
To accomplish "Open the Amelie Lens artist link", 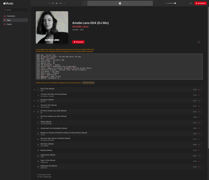I will [80, 26].
